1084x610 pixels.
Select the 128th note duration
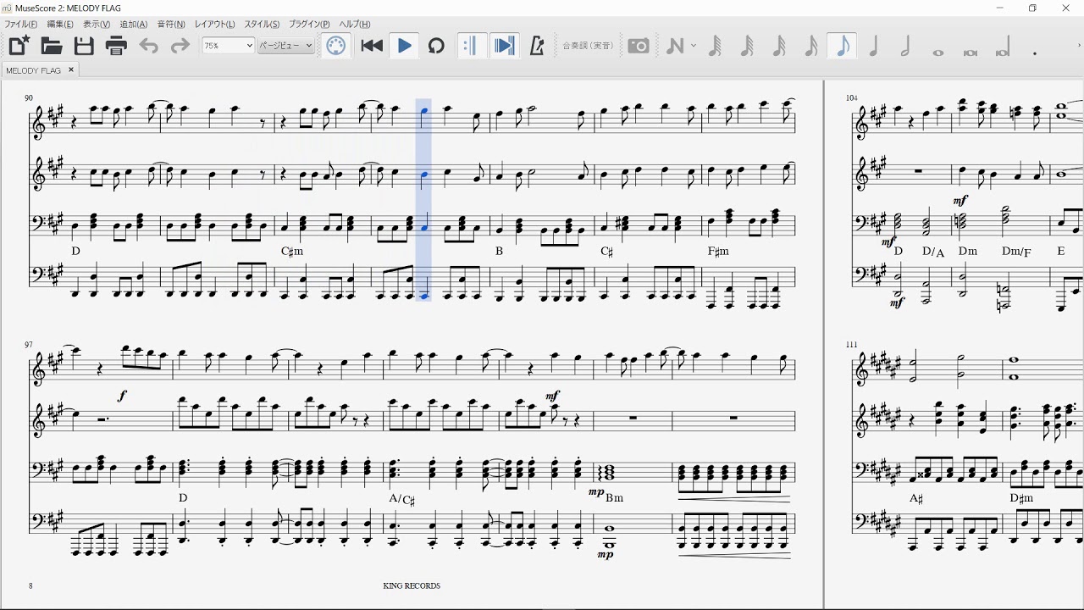coord(715,46)
